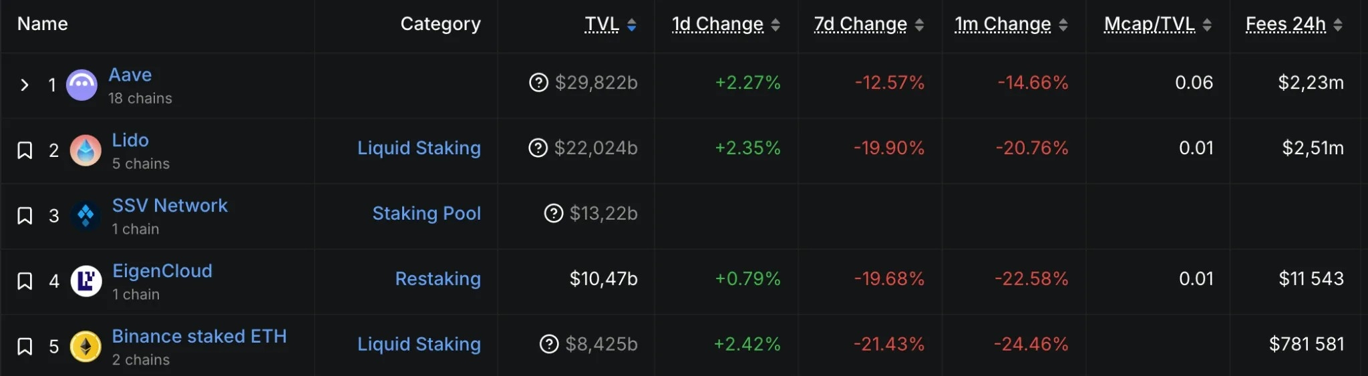The image size is (1368, 376).
Task: Click the SSV Network logo icon
Action: (86, 215)
